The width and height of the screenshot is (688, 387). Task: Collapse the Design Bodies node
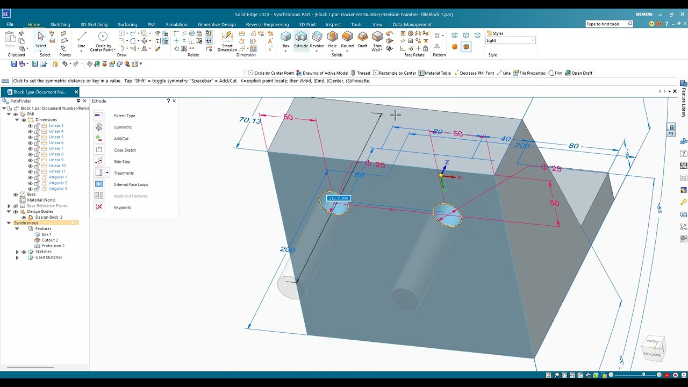[x=9, y=211]
